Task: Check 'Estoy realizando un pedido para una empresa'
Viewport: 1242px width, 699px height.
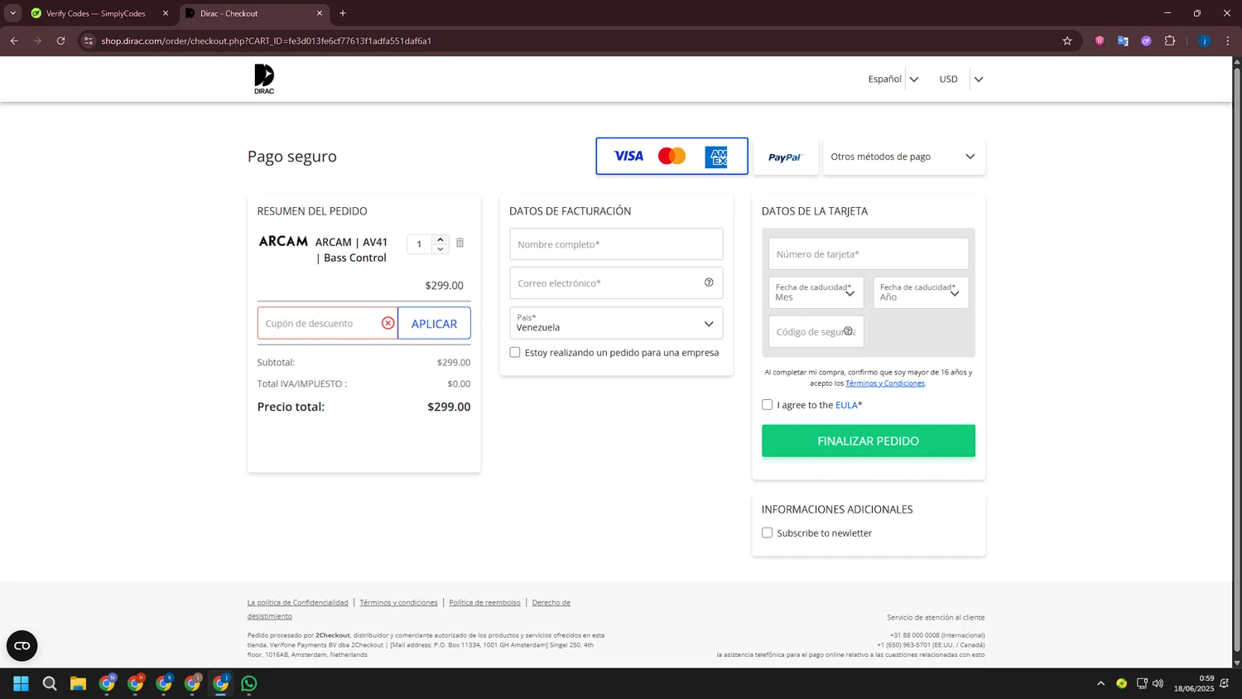Action: tap(515, 352)
